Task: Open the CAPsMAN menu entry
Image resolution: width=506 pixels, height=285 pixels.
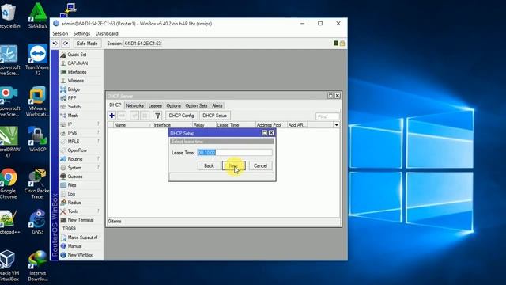Action: (77, 63)
